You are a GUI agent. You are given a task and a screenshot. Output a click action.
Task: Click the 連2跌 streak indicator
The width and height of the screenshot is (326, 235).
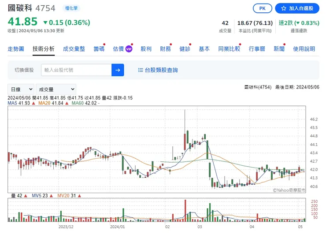(x=299, y=23)
